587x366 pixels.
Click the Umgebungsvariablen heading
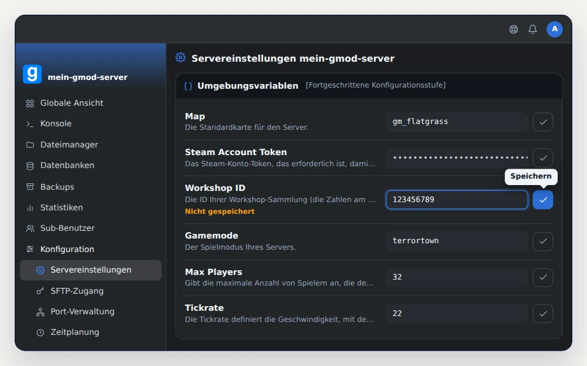pyautogui.click(x=248, y=86)
